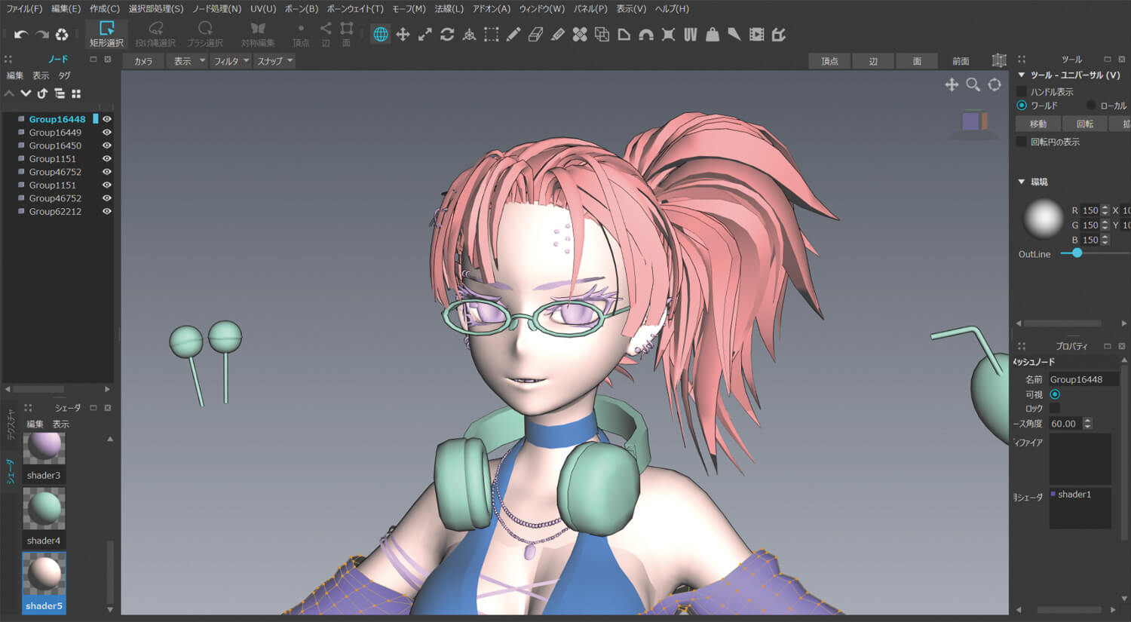Check the ロック checkbox
Screen dimensions: 1131x622
tap(1055, 408)
